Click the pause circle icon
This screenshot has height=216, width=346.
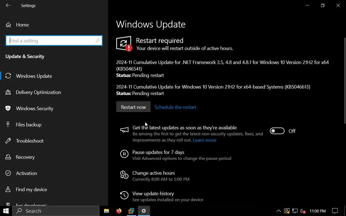(x=124, y=154)
